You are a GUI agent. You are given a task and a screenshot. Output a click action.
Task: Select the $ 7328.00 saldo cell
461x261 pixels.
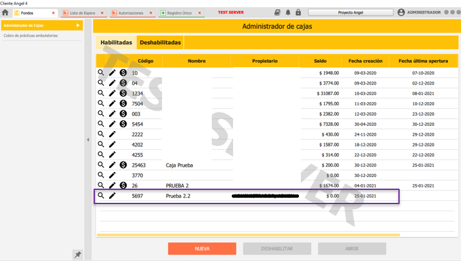point(329,124)
